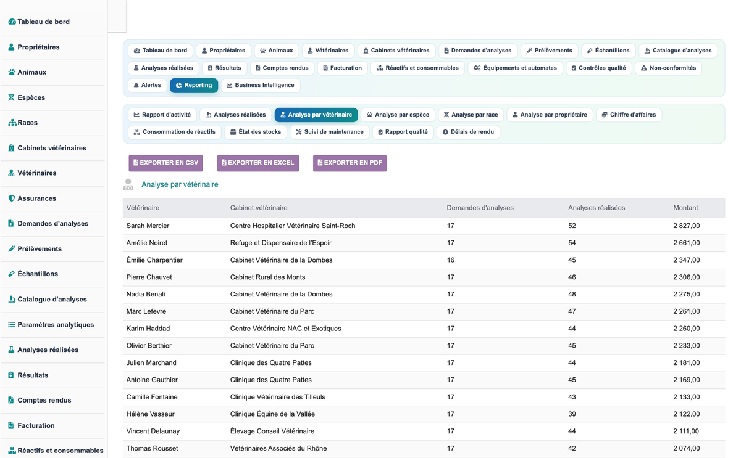Click EXPORTER EN EXCEL button

point(258,163)
